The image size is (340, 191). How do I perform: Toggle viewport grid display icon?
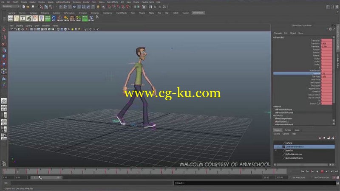(31, 29)
